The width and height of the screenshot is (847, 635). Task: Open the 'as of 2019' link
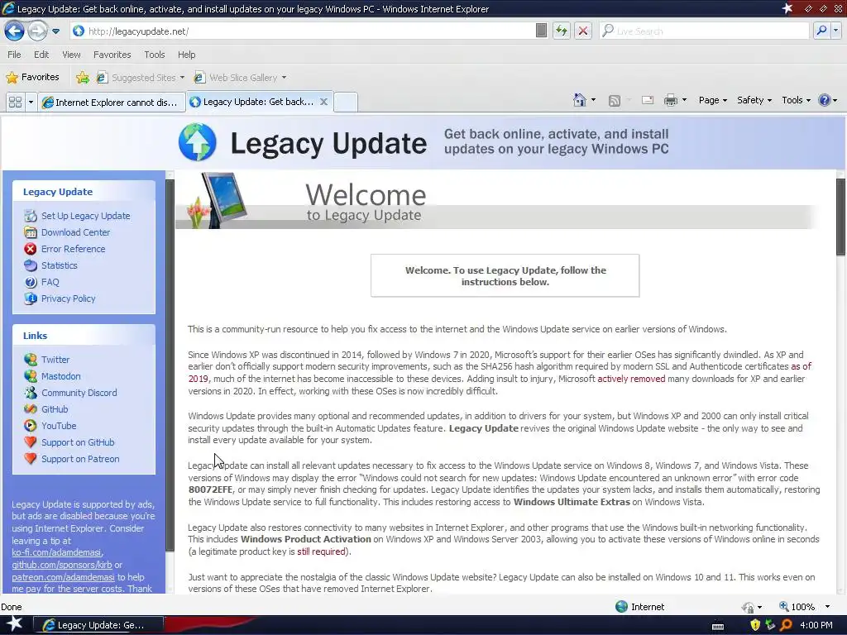[801, 366]
